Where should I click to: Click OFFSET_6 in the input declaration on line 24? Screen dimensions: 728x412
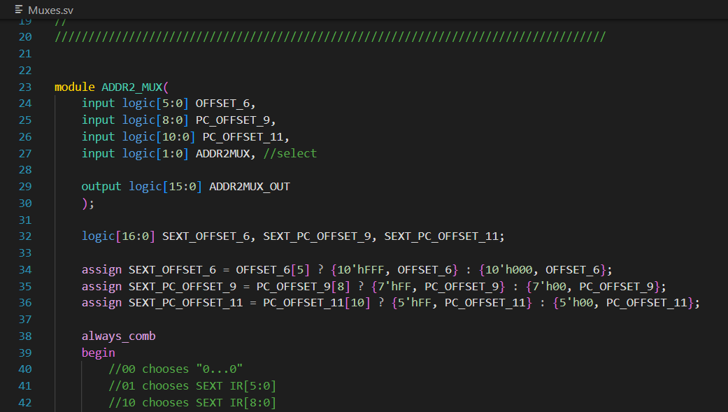pyautogui.click(x=222, y=103)
